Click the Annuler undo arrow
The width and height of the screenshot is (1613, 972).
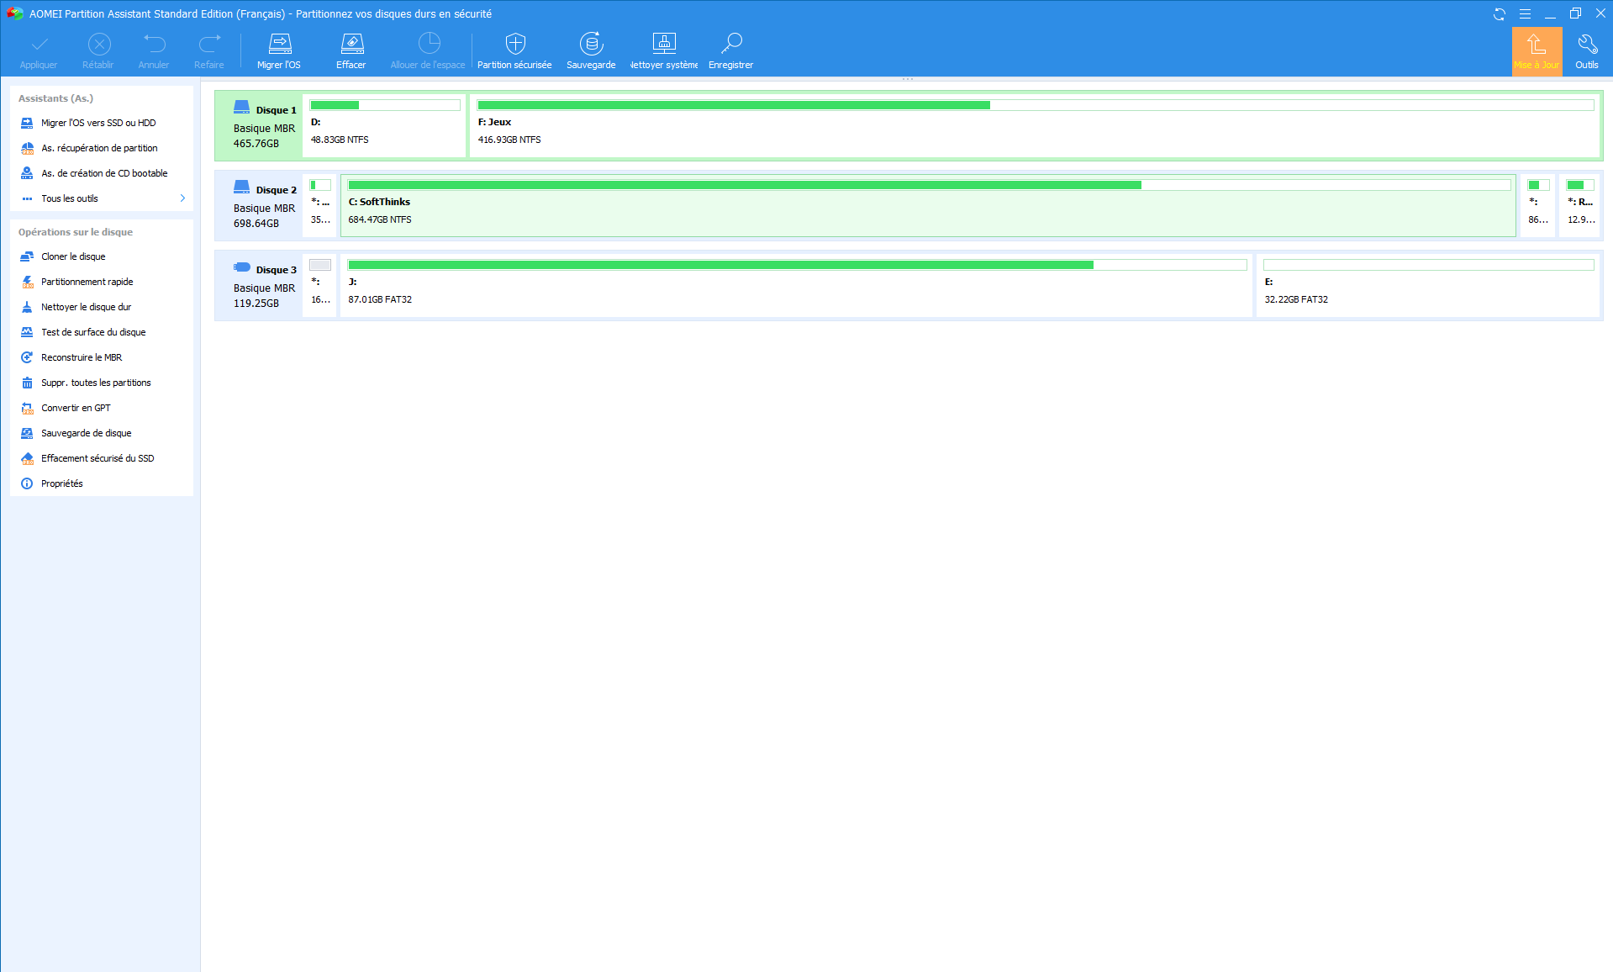[155, 44]
